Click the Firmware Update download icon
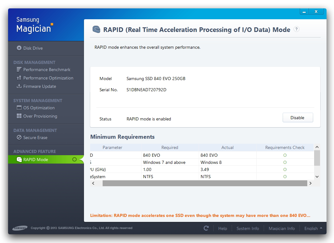334x243 pixels. coord(19,86)
